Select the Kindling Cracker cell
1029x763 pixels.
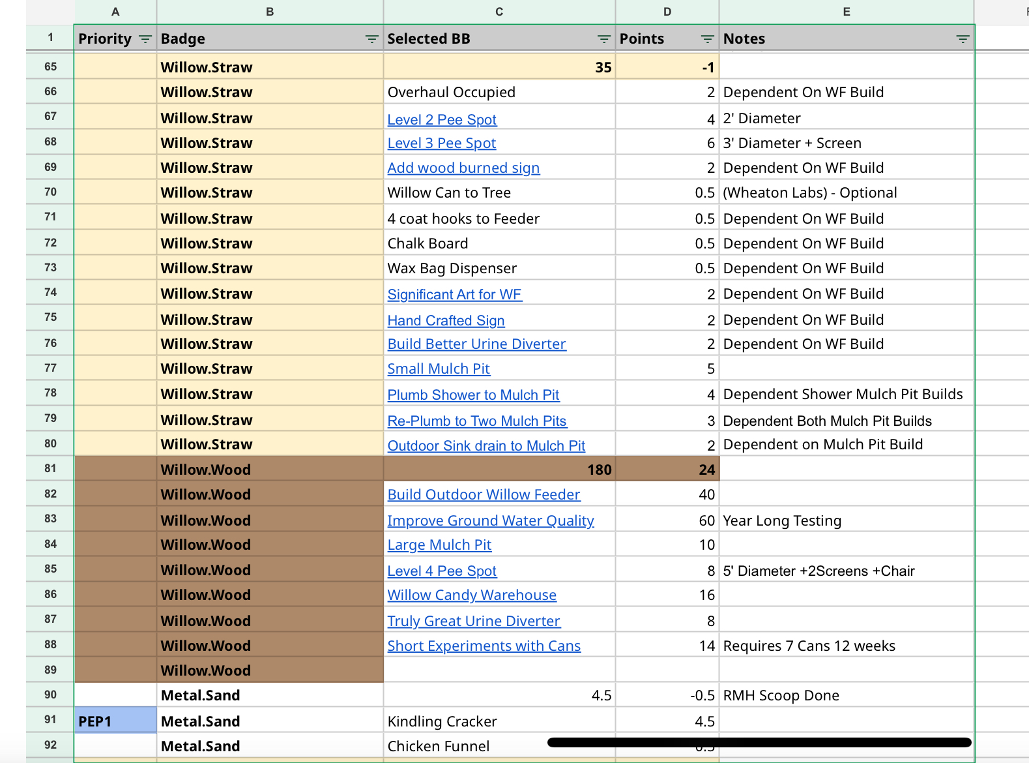point(499,721)
